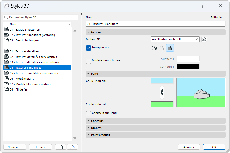
Task: Select 08 - Fil de fer style
Action: click(19, 89)
